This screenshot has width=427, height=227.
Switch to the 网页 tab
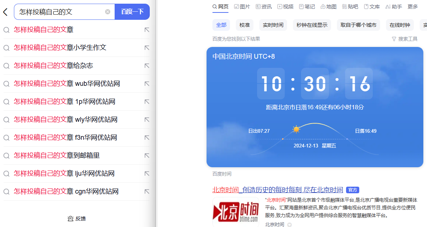pos(220,7)
